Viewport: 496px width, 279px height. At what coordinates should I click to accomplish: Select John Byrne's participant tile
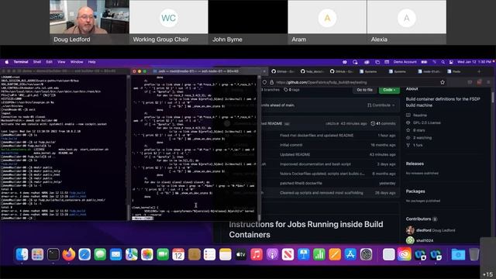click(248, 22)
